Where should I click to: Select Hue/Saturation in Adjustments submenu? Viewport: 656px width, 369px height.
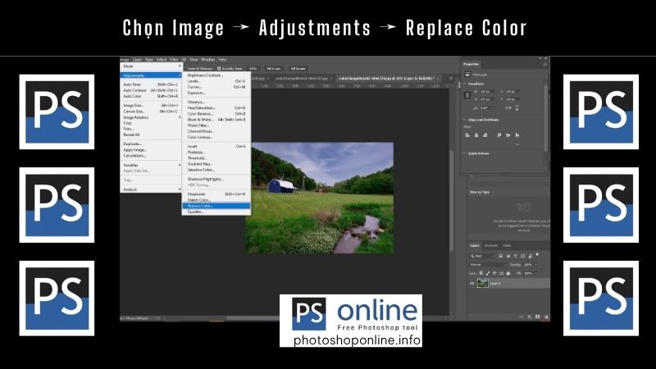[216, 108]
